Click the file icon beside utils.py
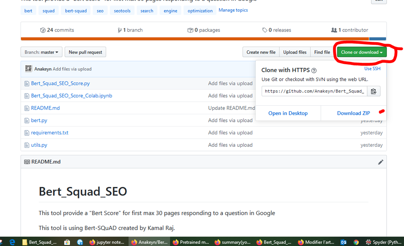This screenshot has width=404, height=246. pyautogui.click(x=27, y=145)
